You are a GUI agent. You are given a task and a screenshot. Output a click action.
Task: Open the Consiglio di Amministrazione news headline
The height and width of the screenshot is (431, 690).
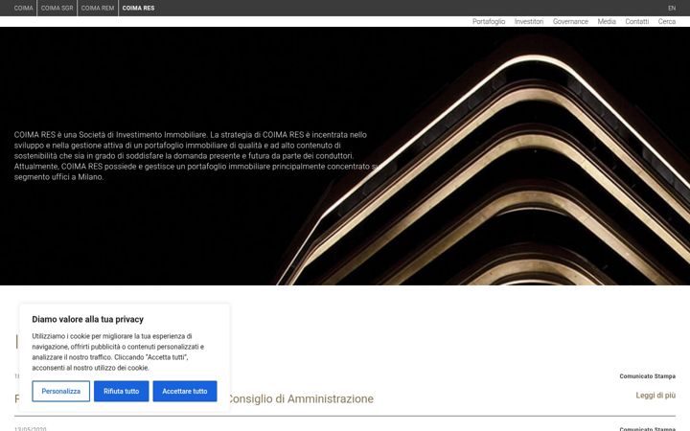pos(301,398)
